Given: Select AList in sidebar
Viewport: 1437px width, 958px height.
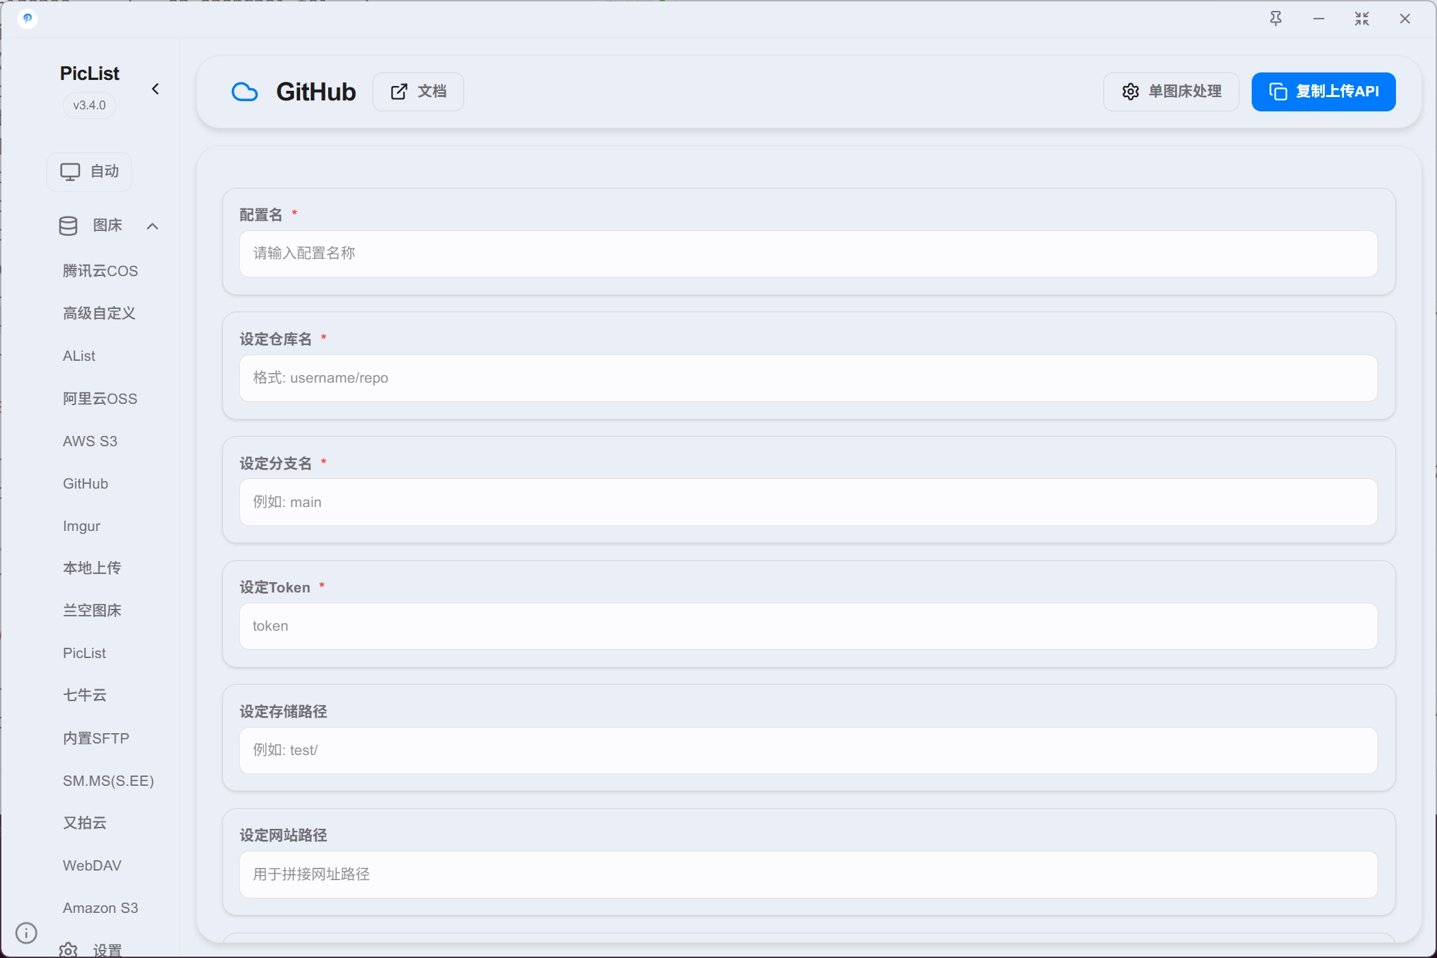Looking at the screenshot, I should tap(79, 356).
